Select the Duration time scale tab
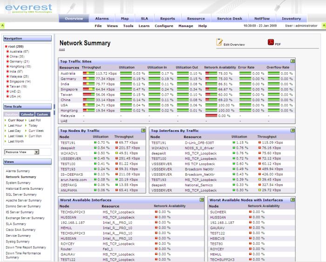This screenshot has width=326, height=262. click(12, 114)
